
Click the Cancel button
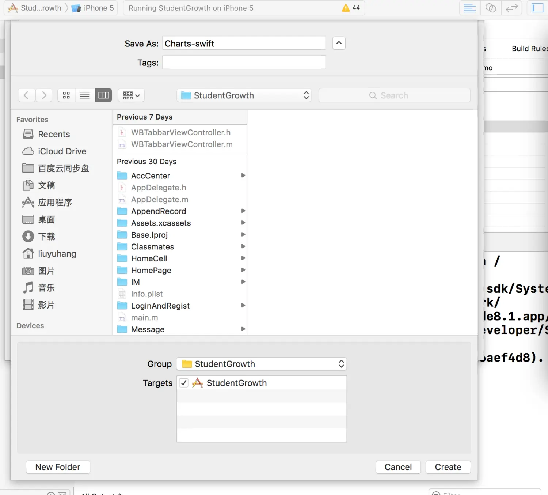click(x=398, y=467)
